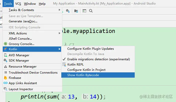Click SDK Manager toolbar icon with arrow

coord(68,11)
